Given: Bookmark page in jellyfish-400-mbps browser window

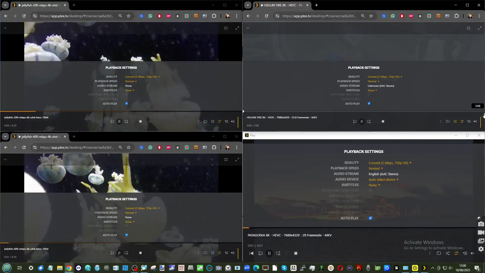Looking at the screenshot, I should pyautogui.click(x=129, y=147).
